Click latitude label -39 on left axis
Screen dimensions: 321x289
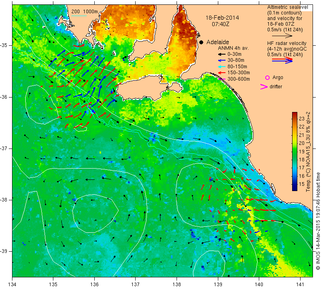pyautogui.click(x=4, y=251)
